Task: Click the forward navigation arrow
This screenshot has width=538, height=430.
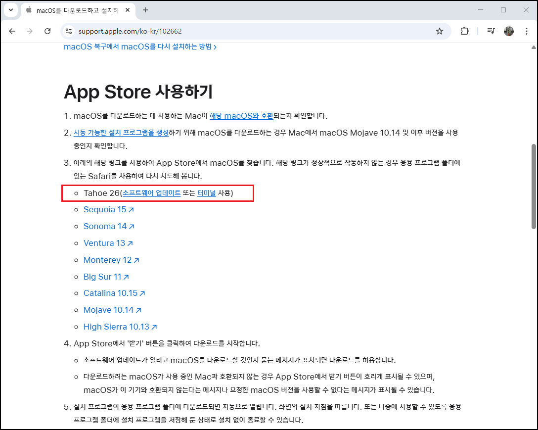Action: [x=30, y=31]
